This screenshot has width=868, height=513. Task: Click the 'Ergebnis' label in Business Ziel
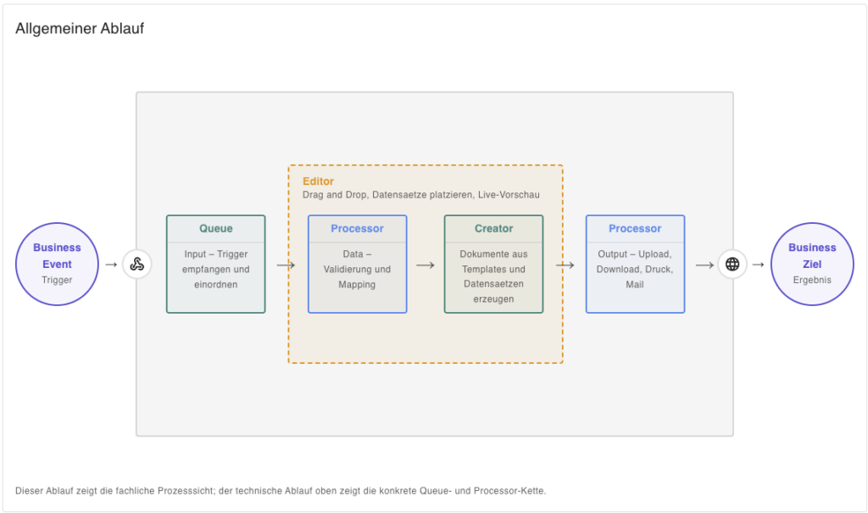(x=812, y=281)
